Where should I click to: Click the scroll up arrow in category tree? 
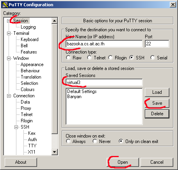pos(55,21)
